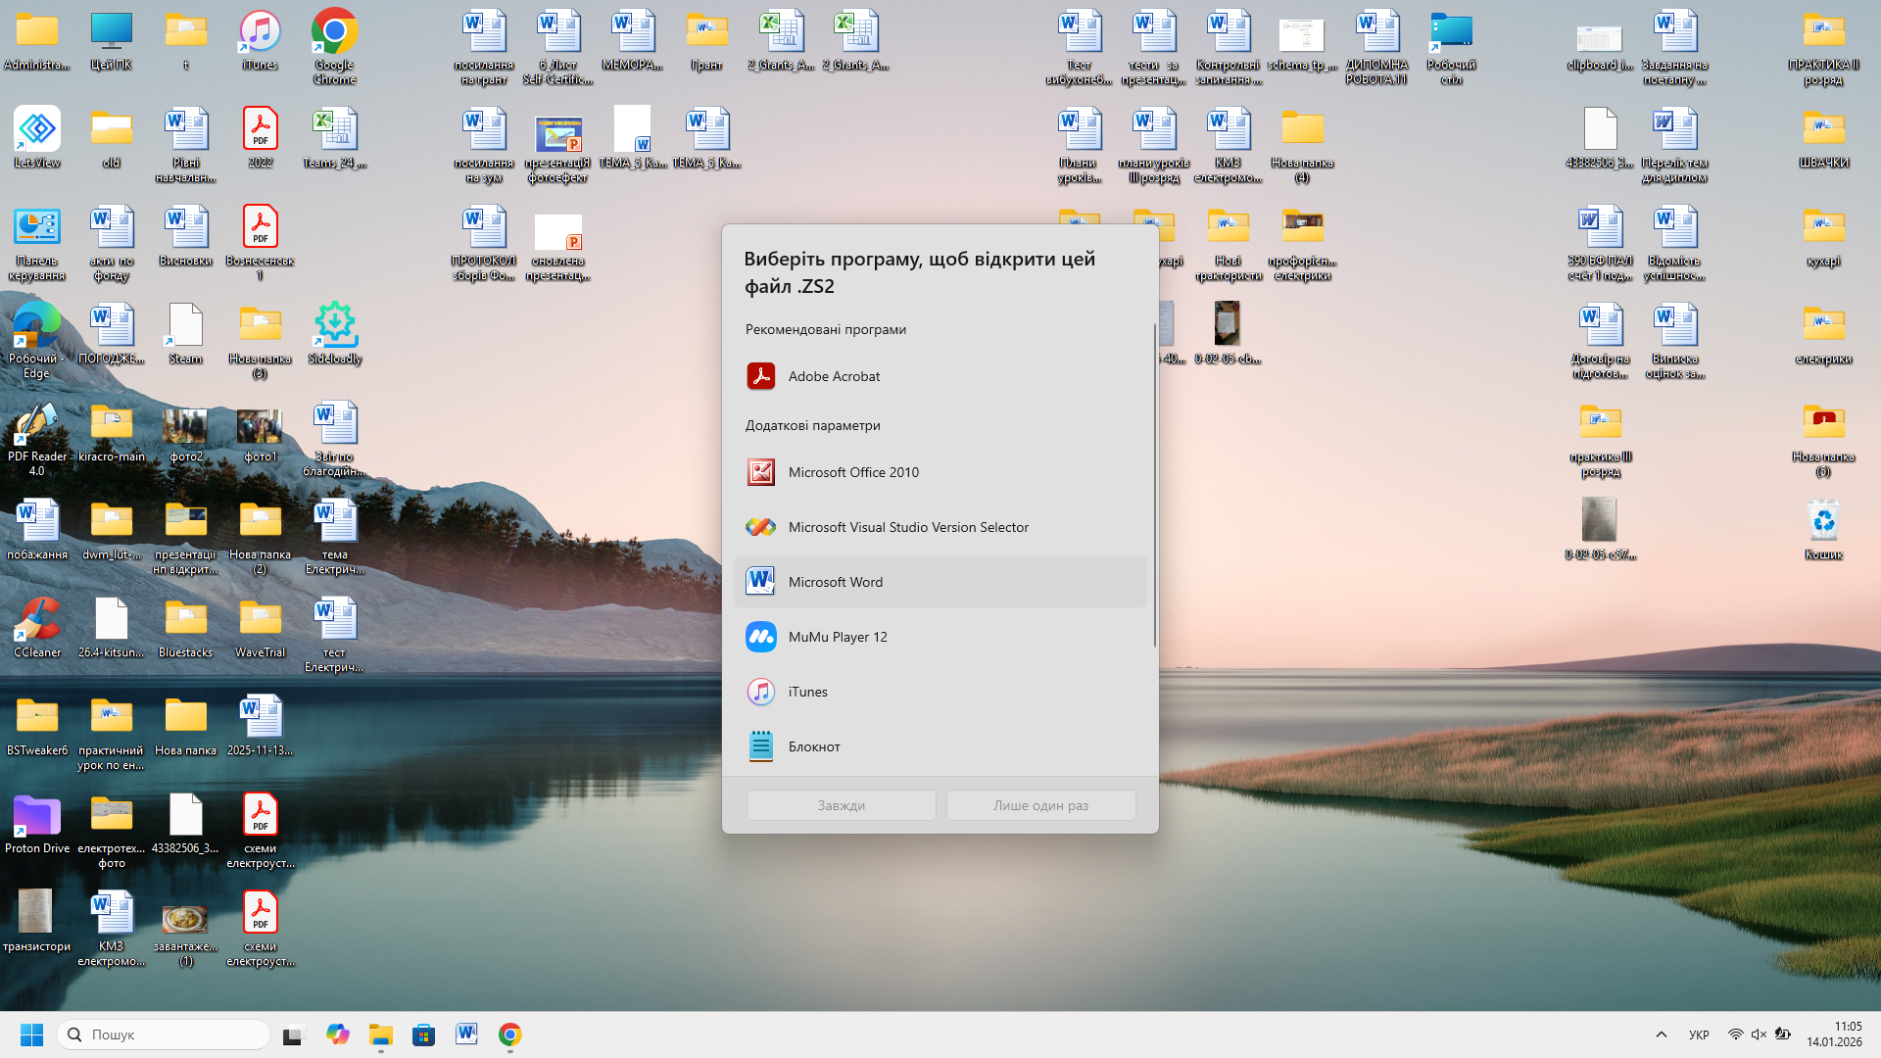Viewport: 1881px width, 1058px height.
Task: Click the Завжди button
Action: point(841,805)
